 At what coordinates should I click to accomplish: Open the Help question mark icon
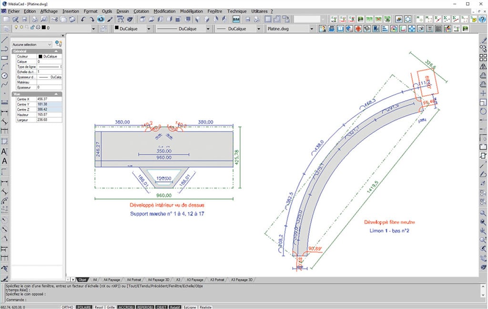tap(482, 20)
